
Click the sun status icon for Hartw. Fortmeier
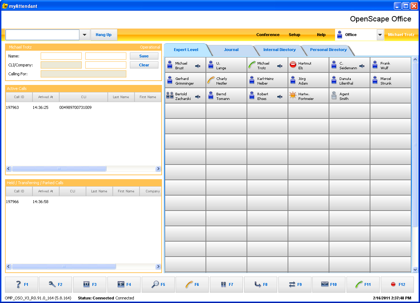(293, 95)
